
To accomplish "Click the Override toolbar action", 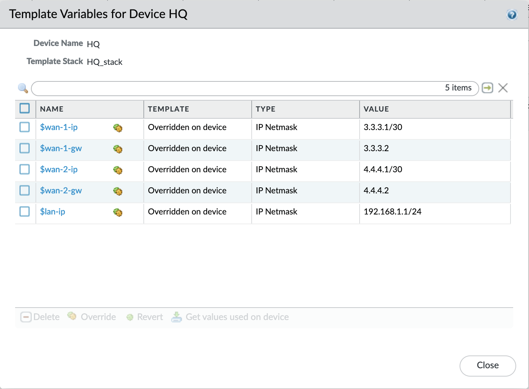I will click(x=92, y=317).
